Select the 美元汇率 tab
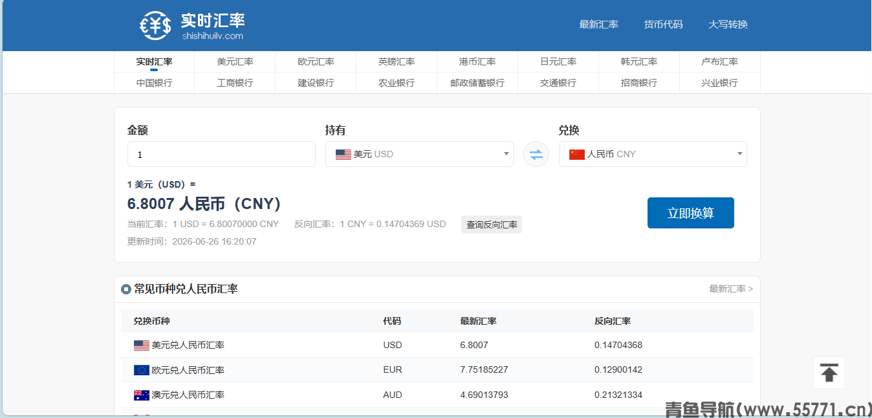 point(235,61)
